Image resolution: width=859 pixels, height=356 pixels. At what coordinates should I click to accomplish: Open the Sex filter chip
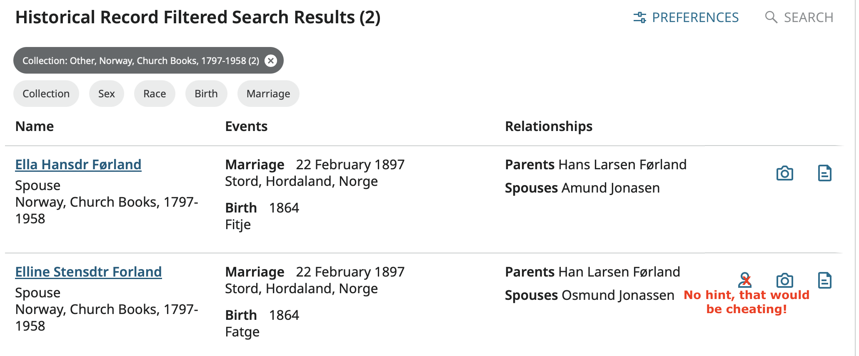coord(106,94)
